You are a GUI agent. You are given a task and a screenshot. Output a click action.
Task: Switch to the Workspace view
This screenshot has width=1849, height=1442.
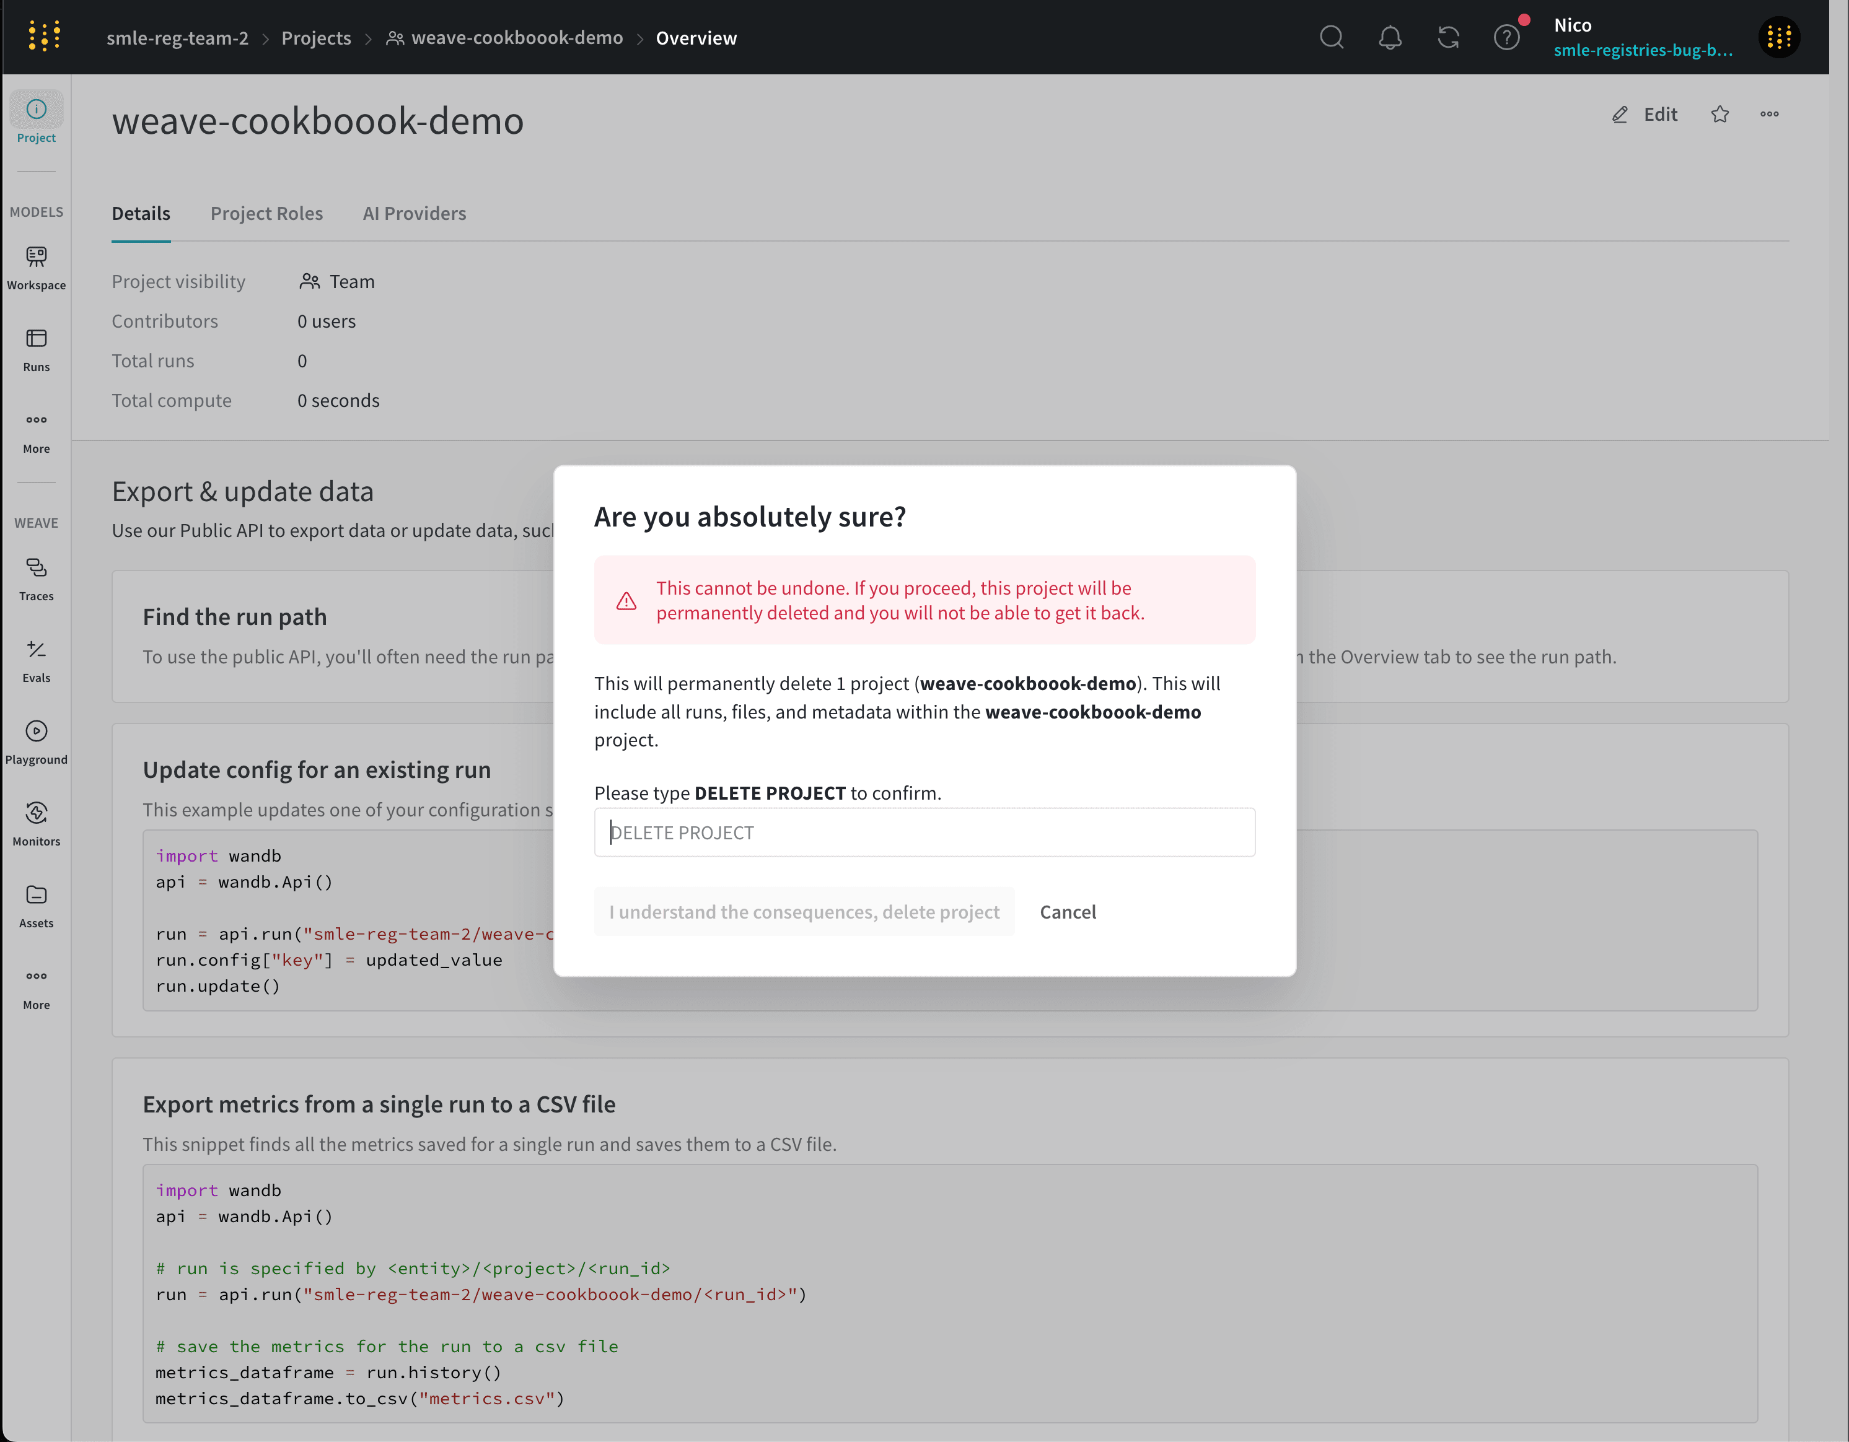[35, 266]
